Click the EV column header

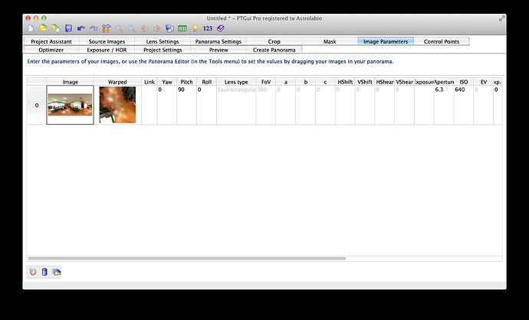[484, 82]
